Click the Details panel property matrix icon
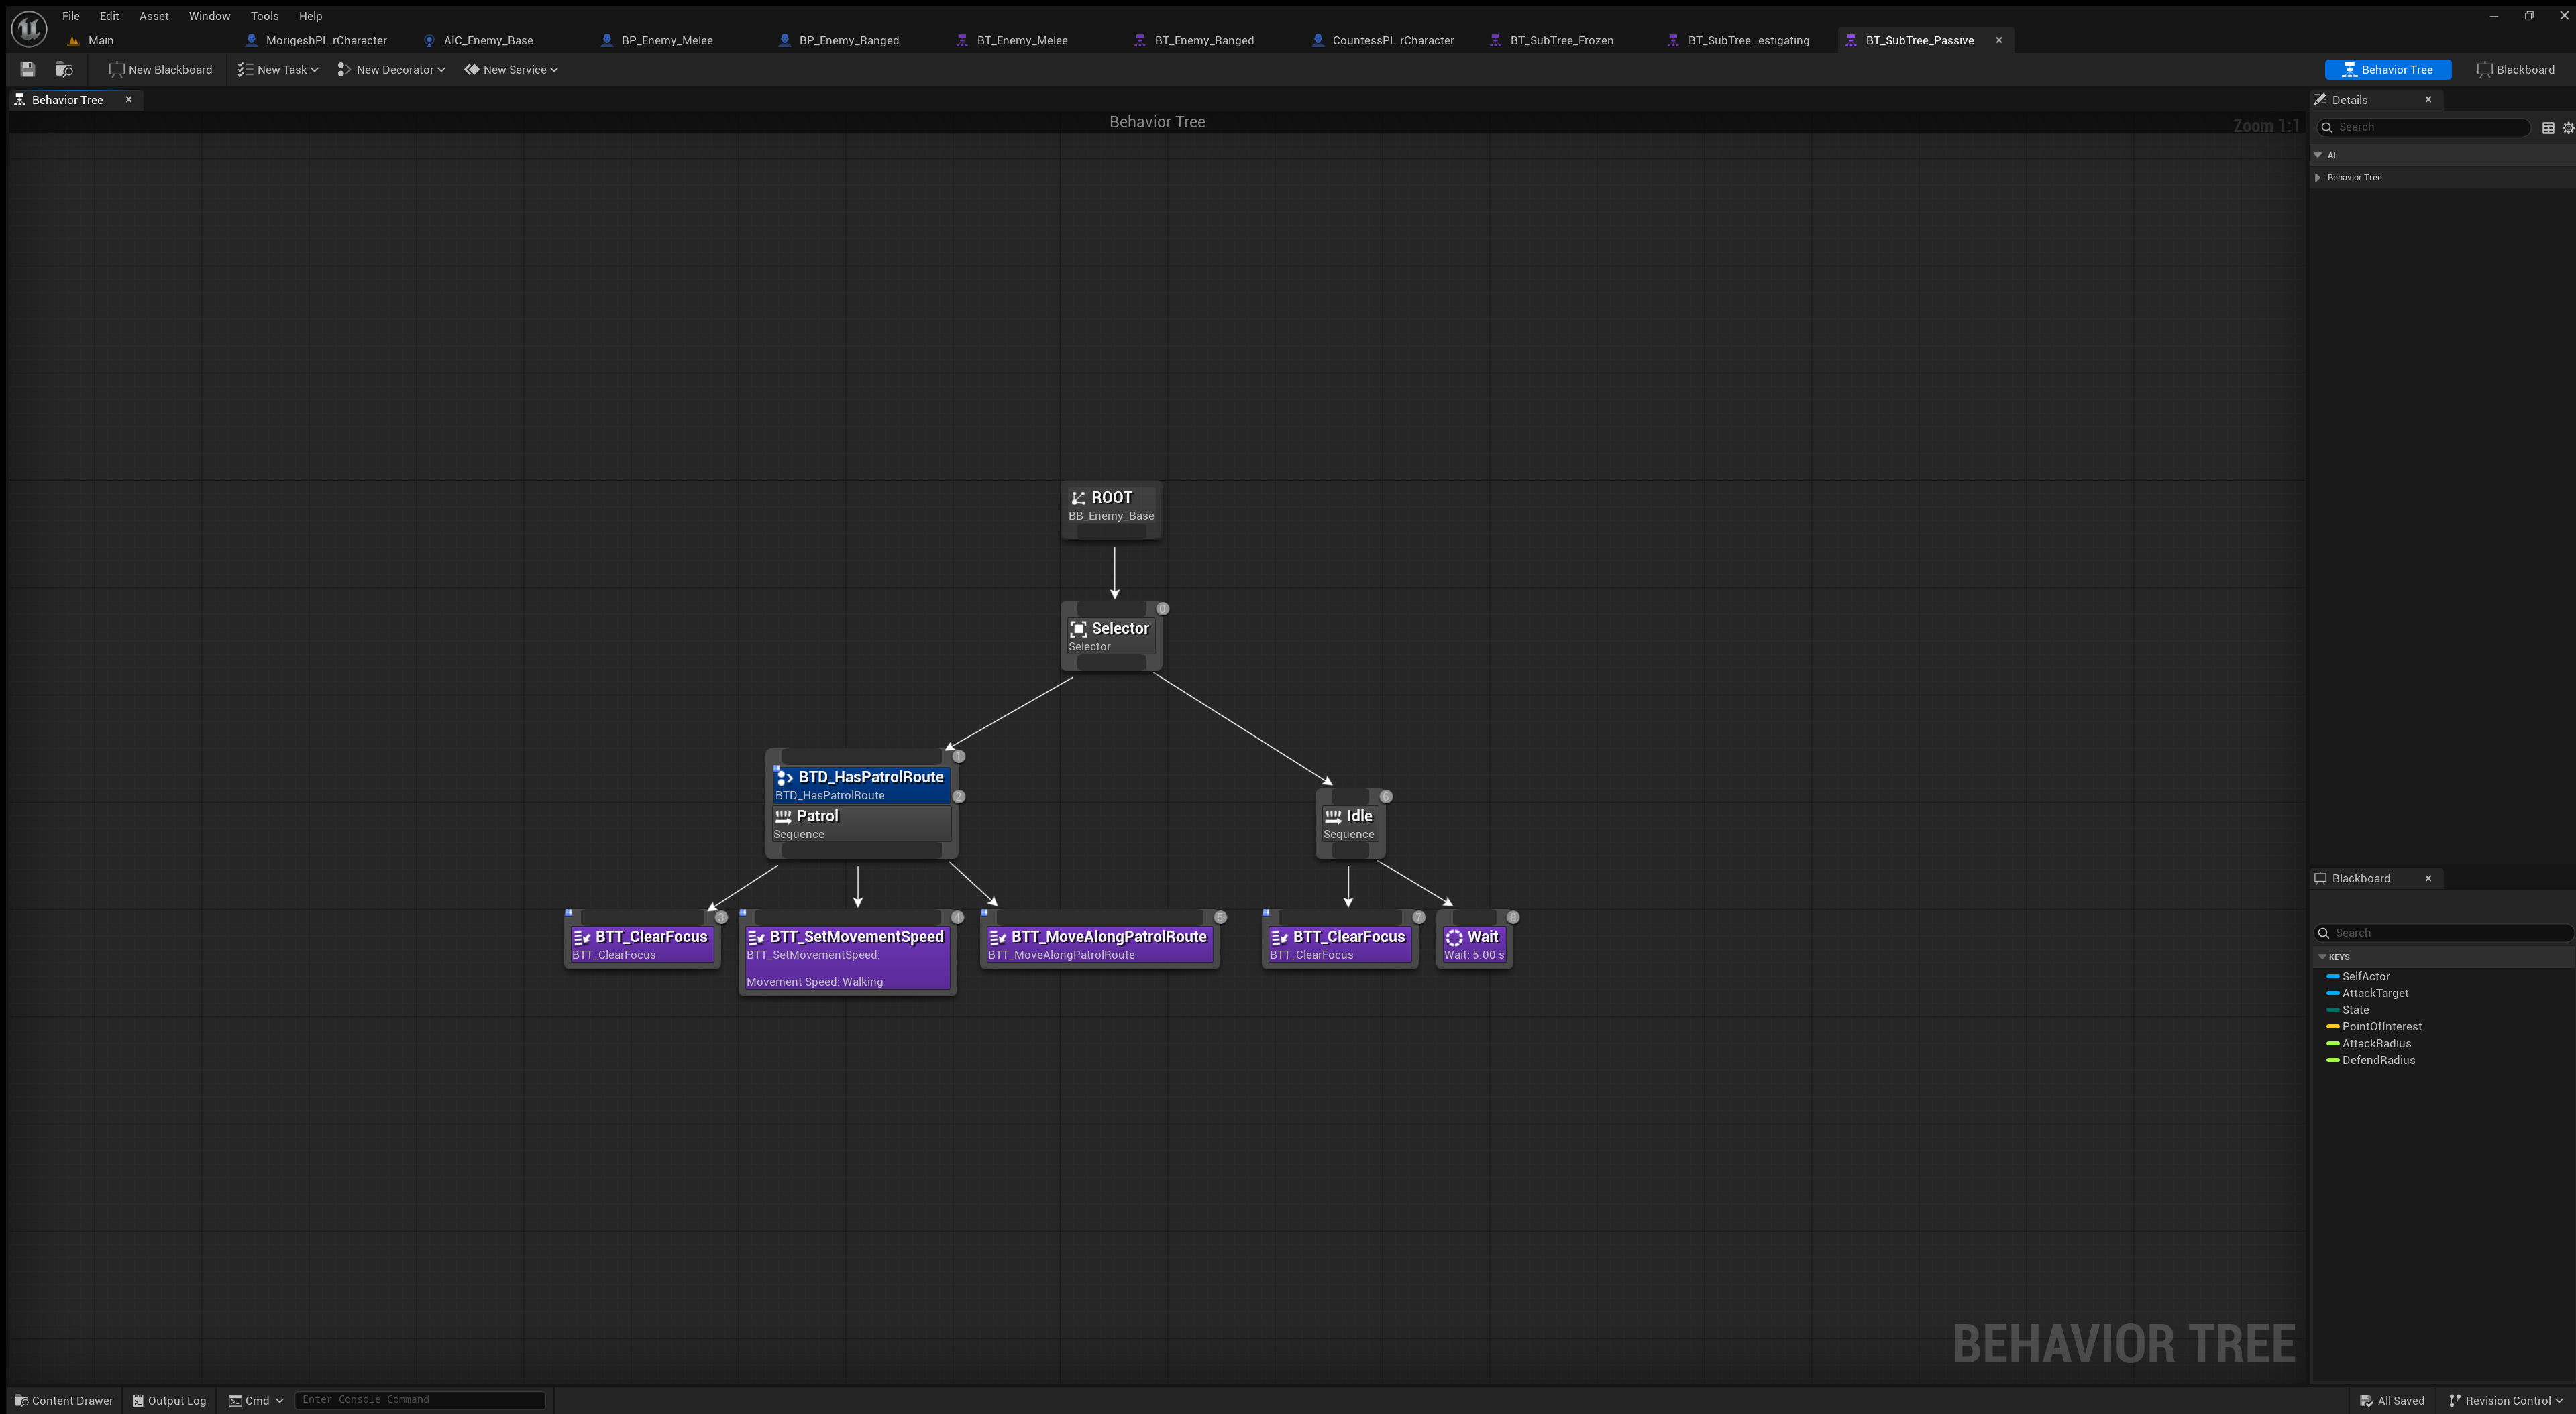Screen dimensions: 2576x1414 2548,128
